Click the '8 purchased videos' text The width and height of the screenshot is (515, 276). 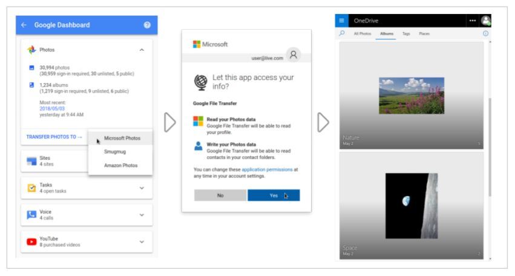pyautogui.click(x=60, y=245)
